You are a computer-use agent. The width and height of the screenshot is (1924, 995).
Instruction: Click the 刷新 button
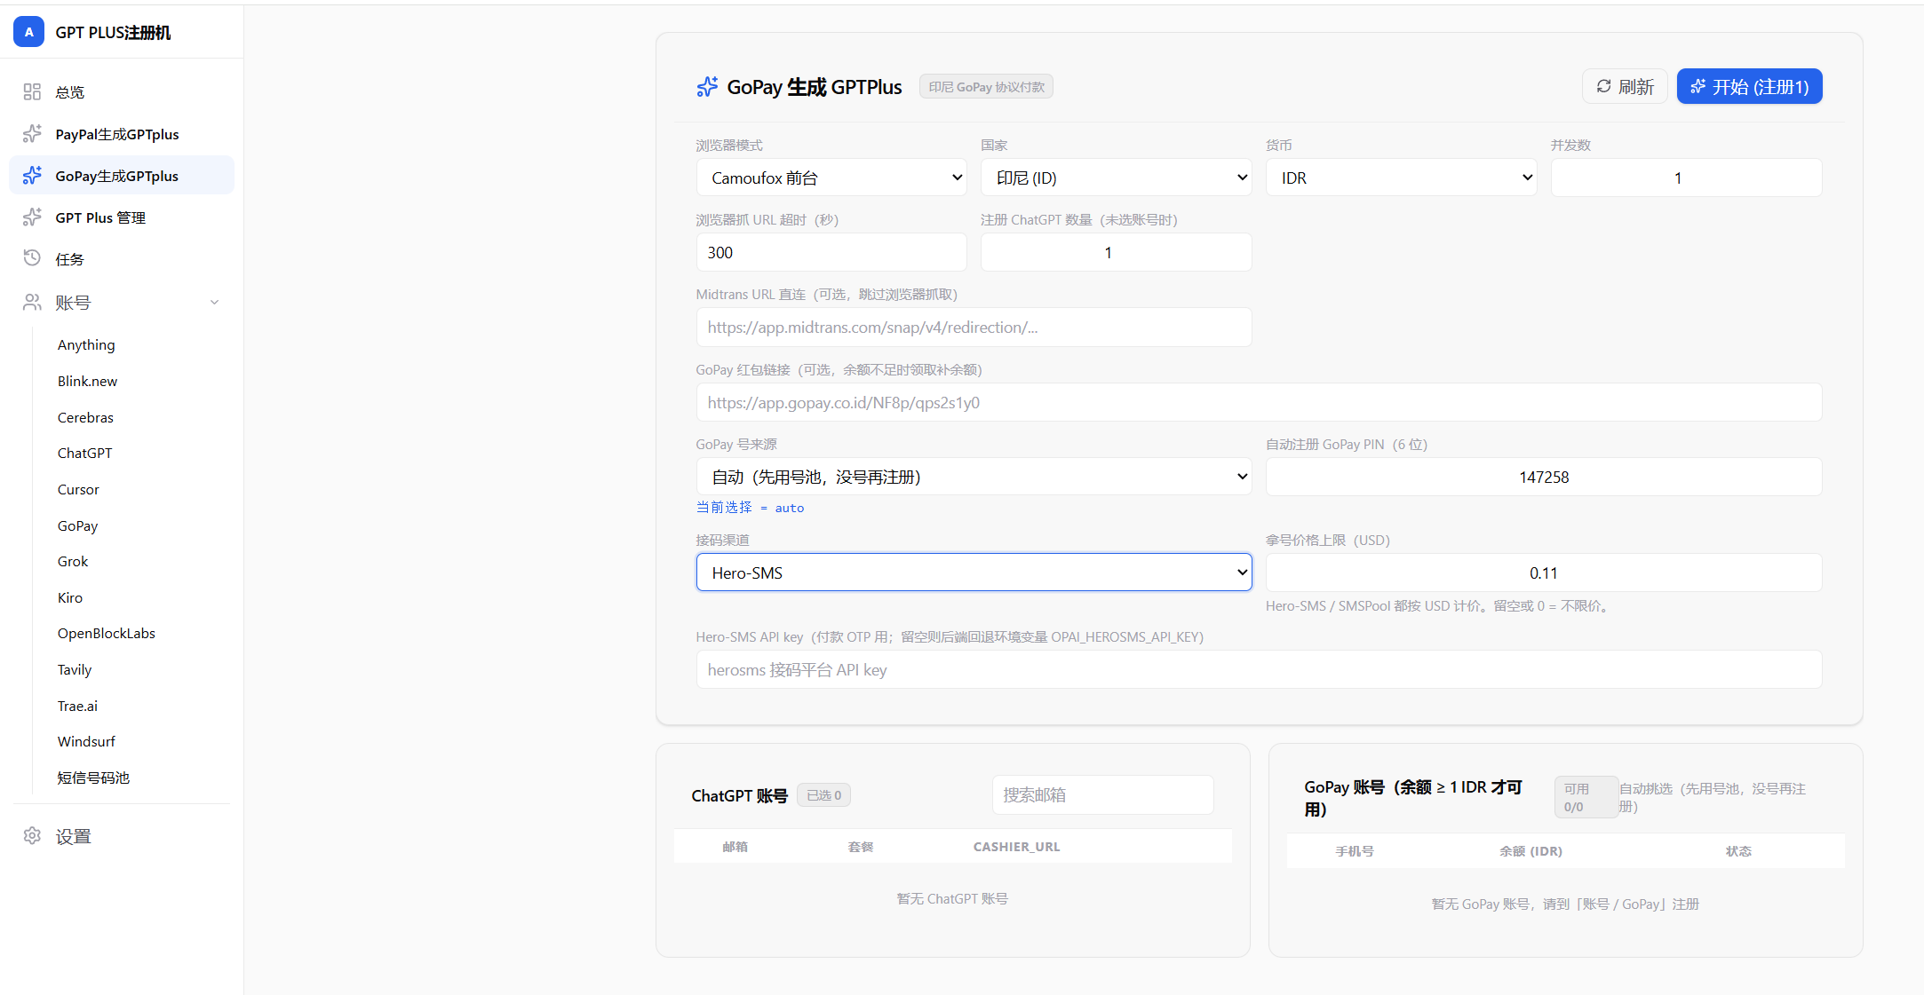click(x=1625, y=87)
